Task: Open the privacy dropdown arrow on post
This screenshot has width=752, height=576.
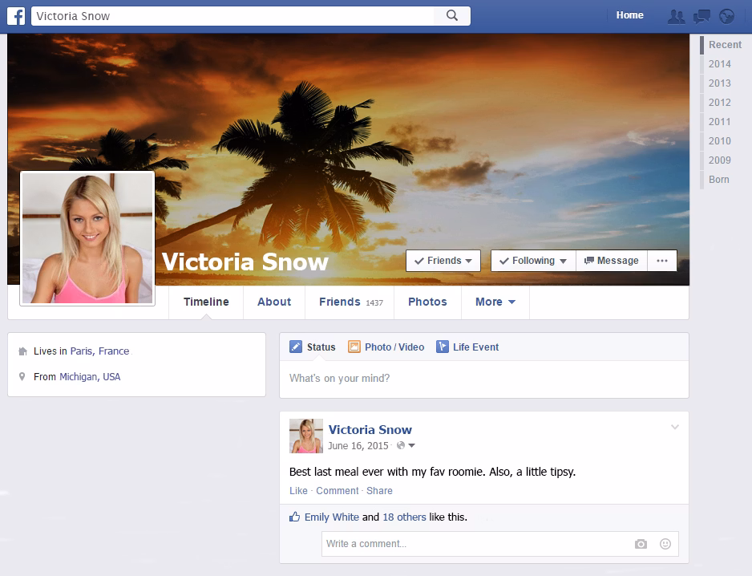Action: (411, 445)
